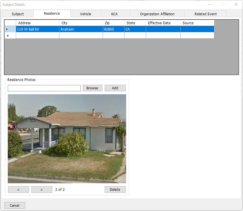Open the Vehicle tab
Image resolution: width=243 pixels, height=211 pixels.
coord(85,14)
